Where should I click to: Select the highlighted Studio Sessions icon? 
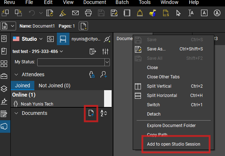click(63, 39)
